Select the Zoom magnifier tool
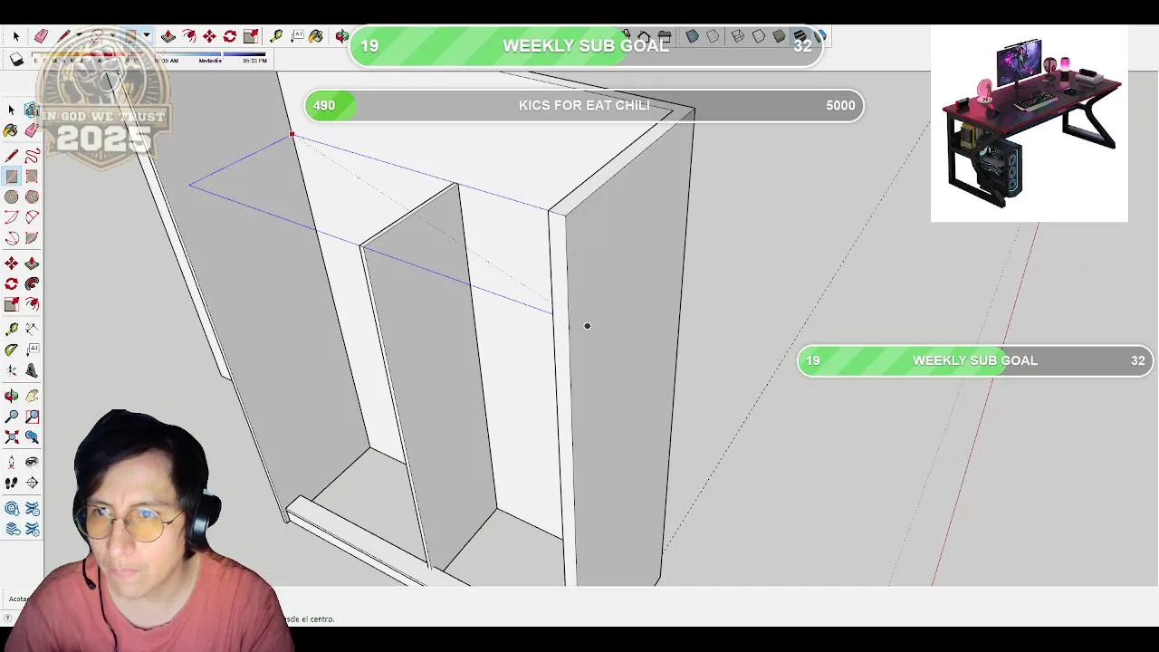 [x=11, y=417]
